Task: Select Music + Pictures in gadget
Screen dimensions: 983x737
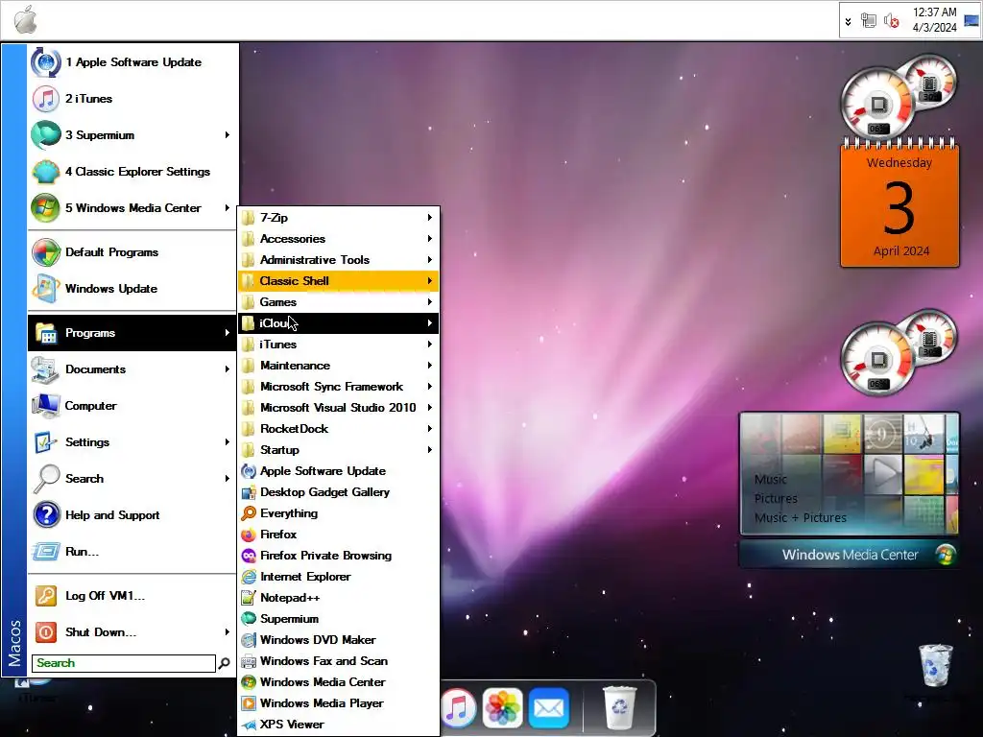Action: pos(800,517)
